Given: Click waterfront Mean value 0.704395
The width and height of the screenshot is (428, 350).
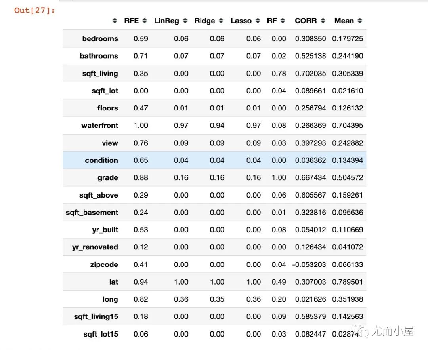Looking at the screenshot, I should pyautogui.click(x=348, y=126).
